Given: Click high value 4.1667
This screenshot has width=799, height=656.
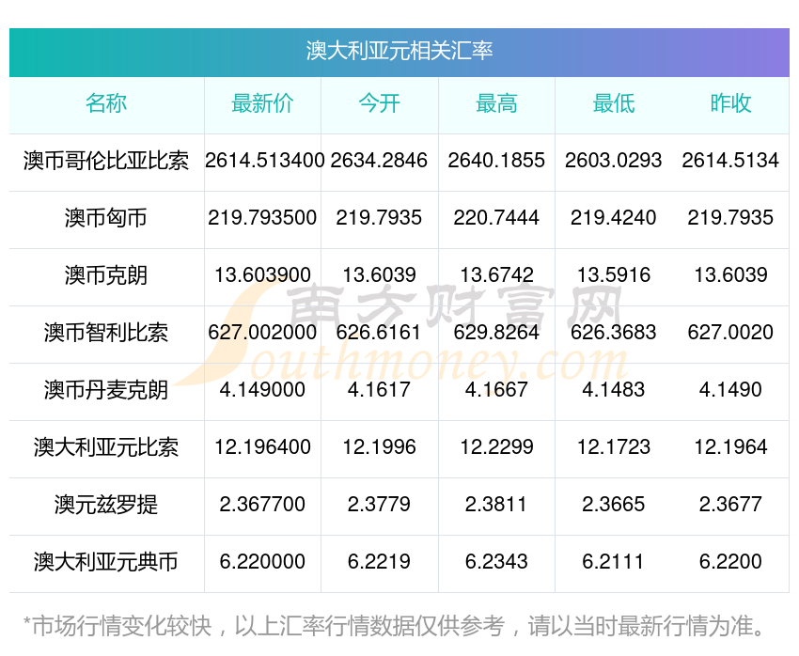Looking at the screenshot, I should click(496, 390).
